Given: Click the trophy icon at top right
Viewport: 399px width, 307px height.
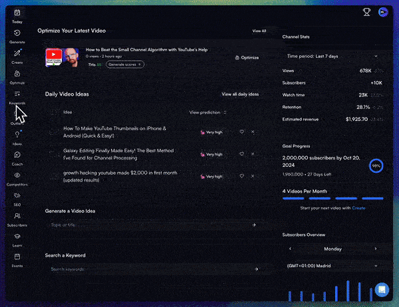Looking at the screenshot, I should coord(366,11).
